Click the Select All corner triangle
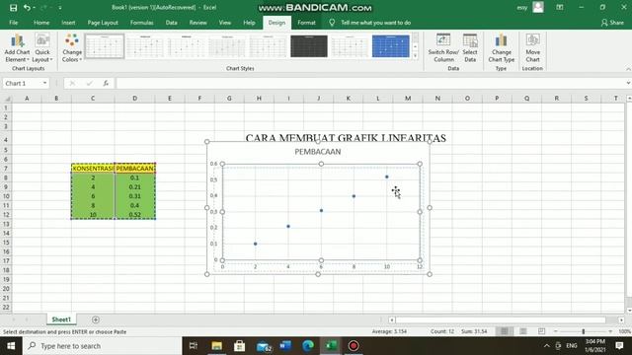The image size is (632, 355). click(6, 99)
